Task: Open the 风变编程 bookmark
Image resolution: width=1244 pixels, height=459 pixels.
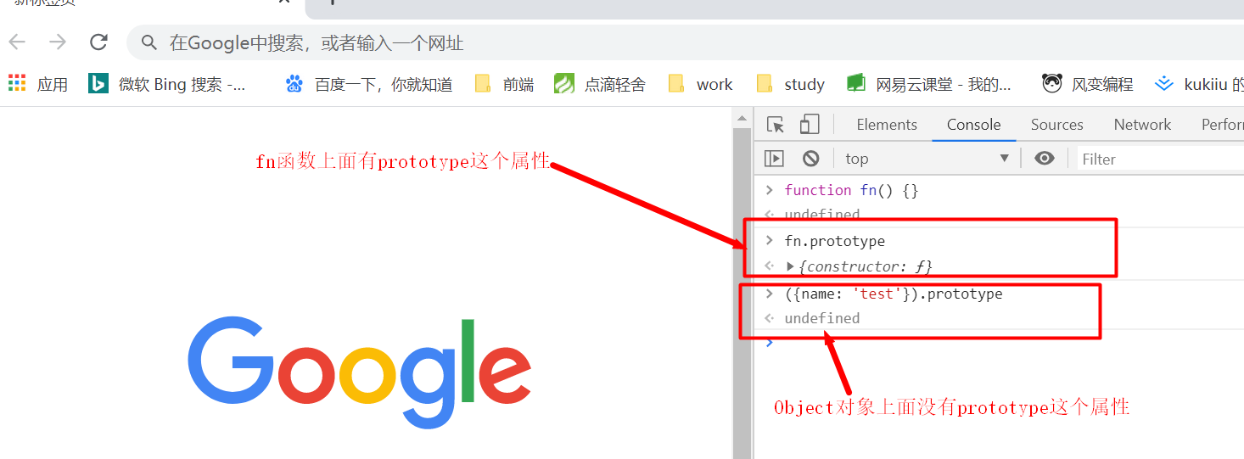Action: [1088, 84]
